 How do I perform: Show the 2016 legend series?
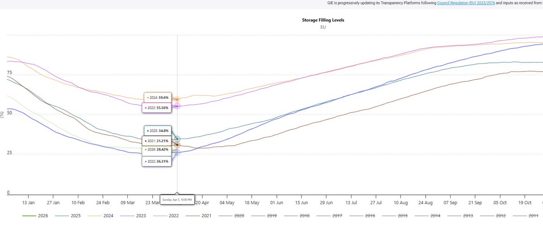coord(363,215)
